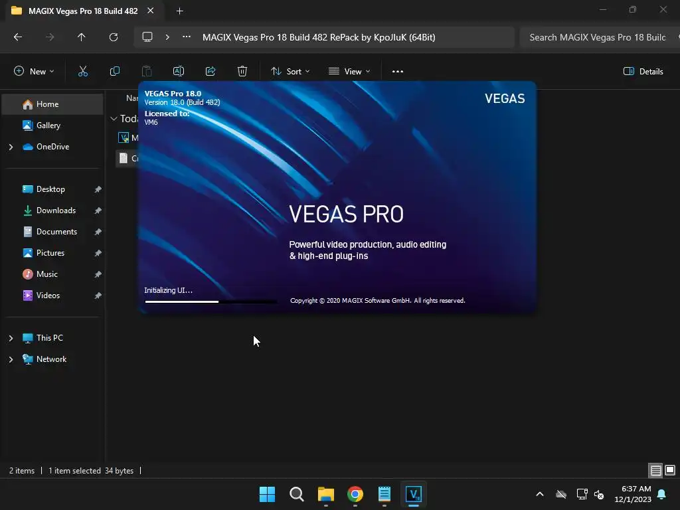
Task: Click the pin icon beside Downloads
Action: [x=98, y=211]
